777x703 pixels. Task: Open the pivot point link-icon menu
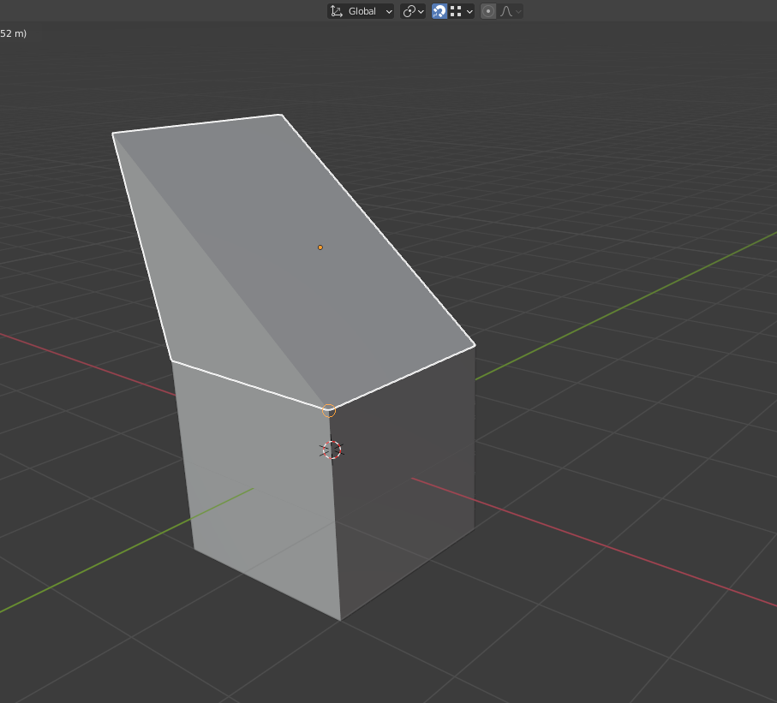413,11
